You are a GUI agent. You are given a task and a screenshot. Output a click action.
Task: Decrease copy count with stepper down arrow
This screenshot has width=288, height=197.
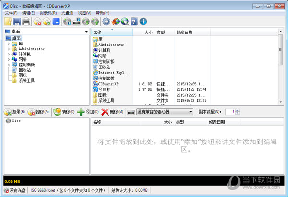tap(238, 113)
